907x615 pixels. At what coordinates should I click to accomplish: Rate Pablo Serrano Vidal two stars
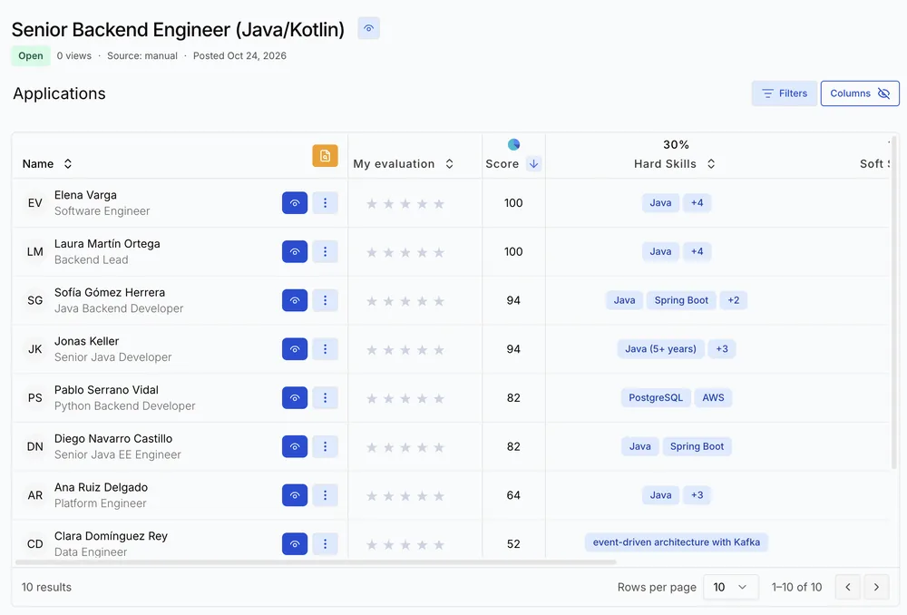(x=389, y=398)
